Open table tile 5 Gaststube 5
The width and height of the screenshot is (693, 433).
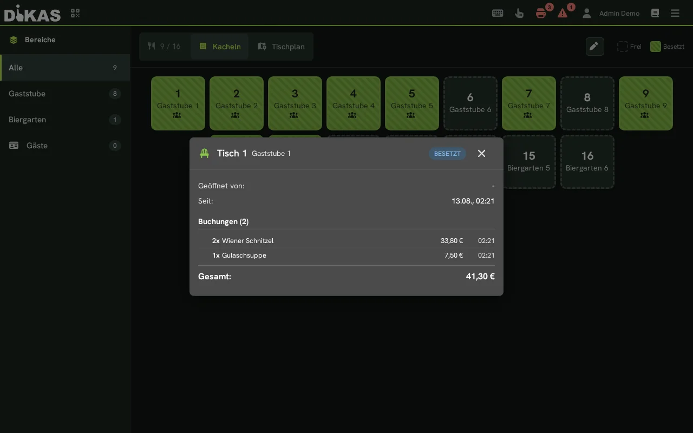[x=412, y=103]
